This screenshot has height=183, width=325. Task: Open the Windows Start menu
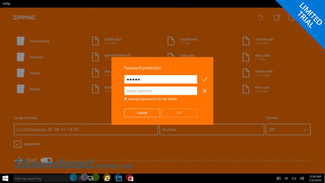[5, 178]
